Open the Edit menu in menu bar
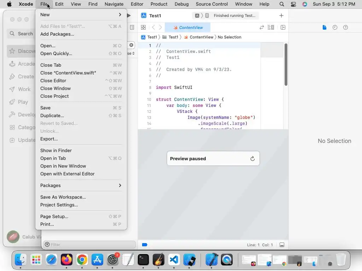The image size is (362, 271). coord(59,4)
